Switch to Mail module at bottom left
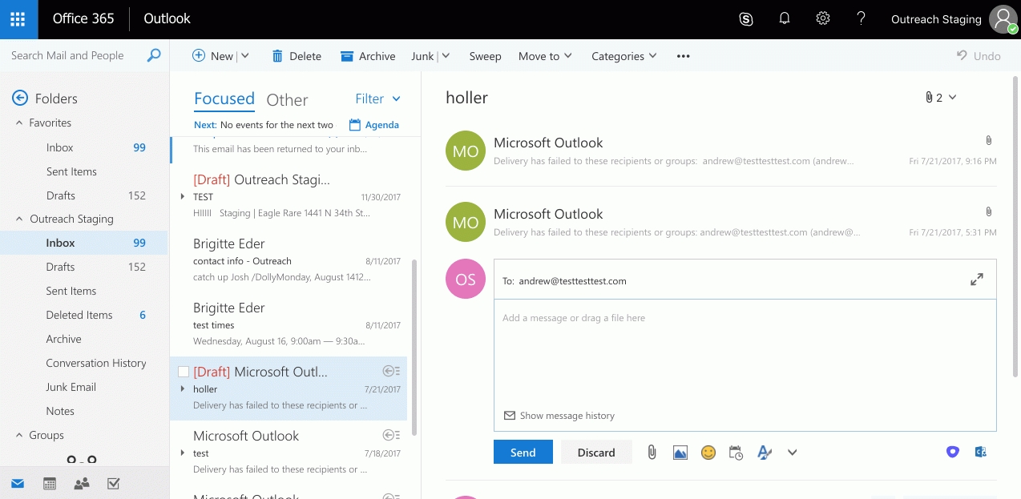This screenshot has height=499, width=1021. (x=18, y=483)
